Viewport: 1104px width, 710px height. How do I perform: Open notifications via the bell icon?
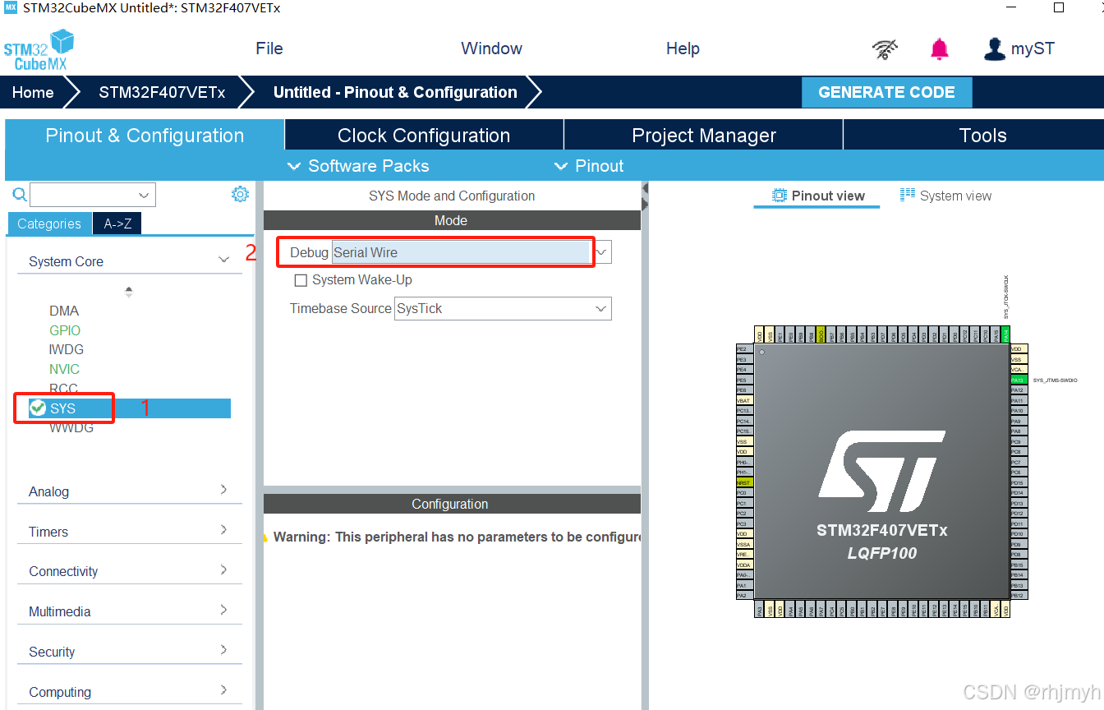939,48
